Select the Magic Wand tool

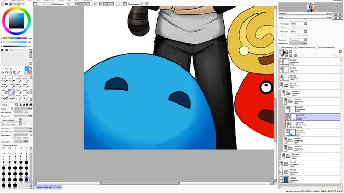click(x=11, y=69)
